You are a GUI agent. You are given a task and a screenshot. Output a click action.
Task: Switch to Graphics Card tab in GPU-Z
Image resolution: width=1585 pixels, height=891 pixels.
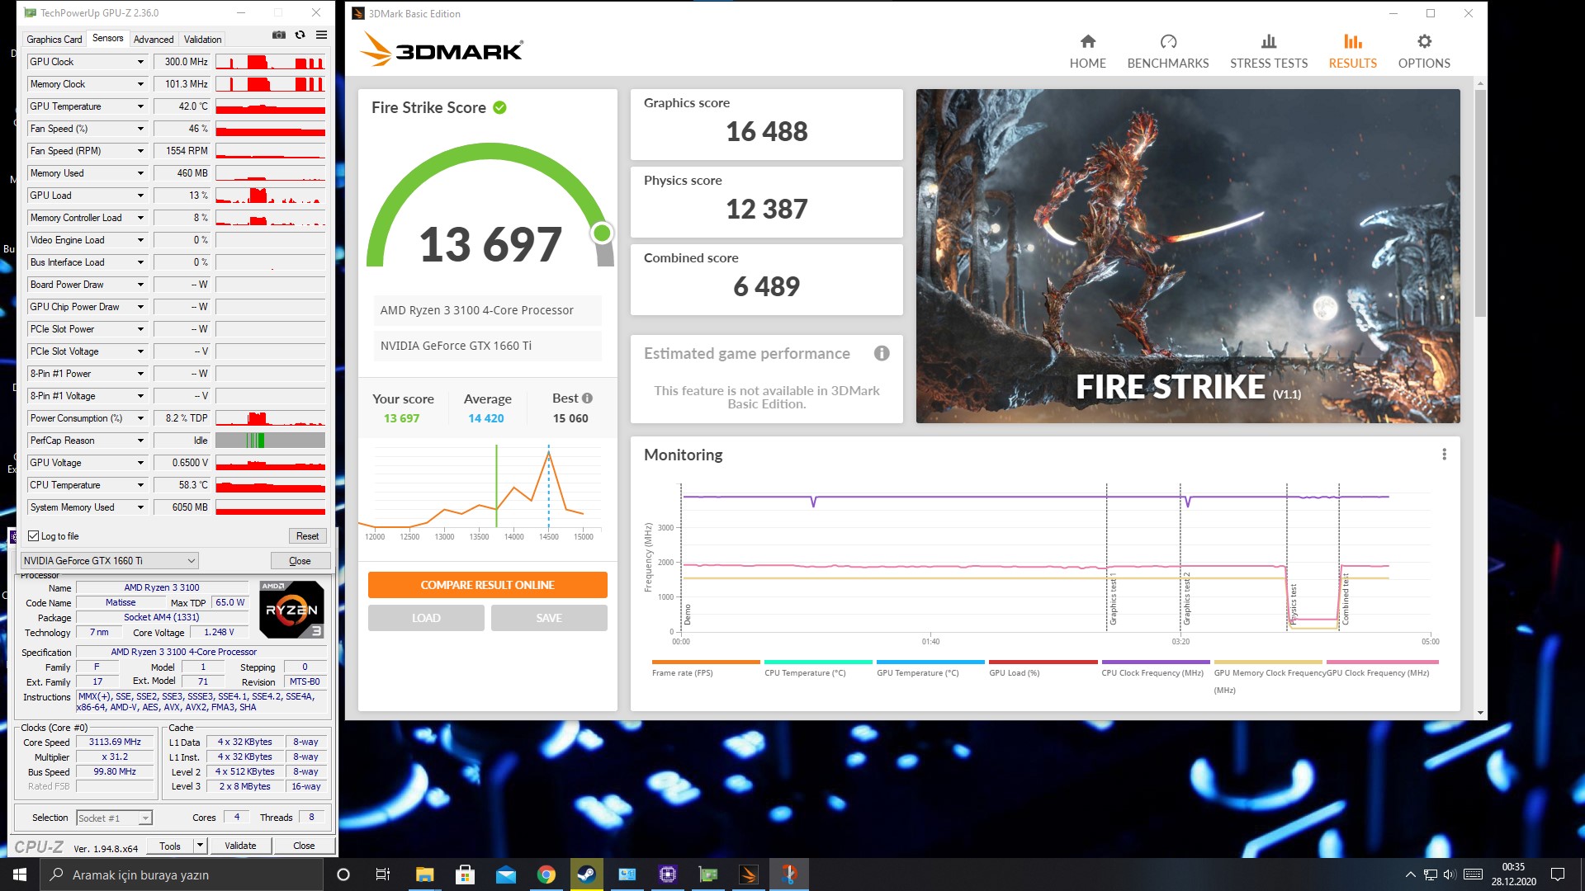click(54, 40)
